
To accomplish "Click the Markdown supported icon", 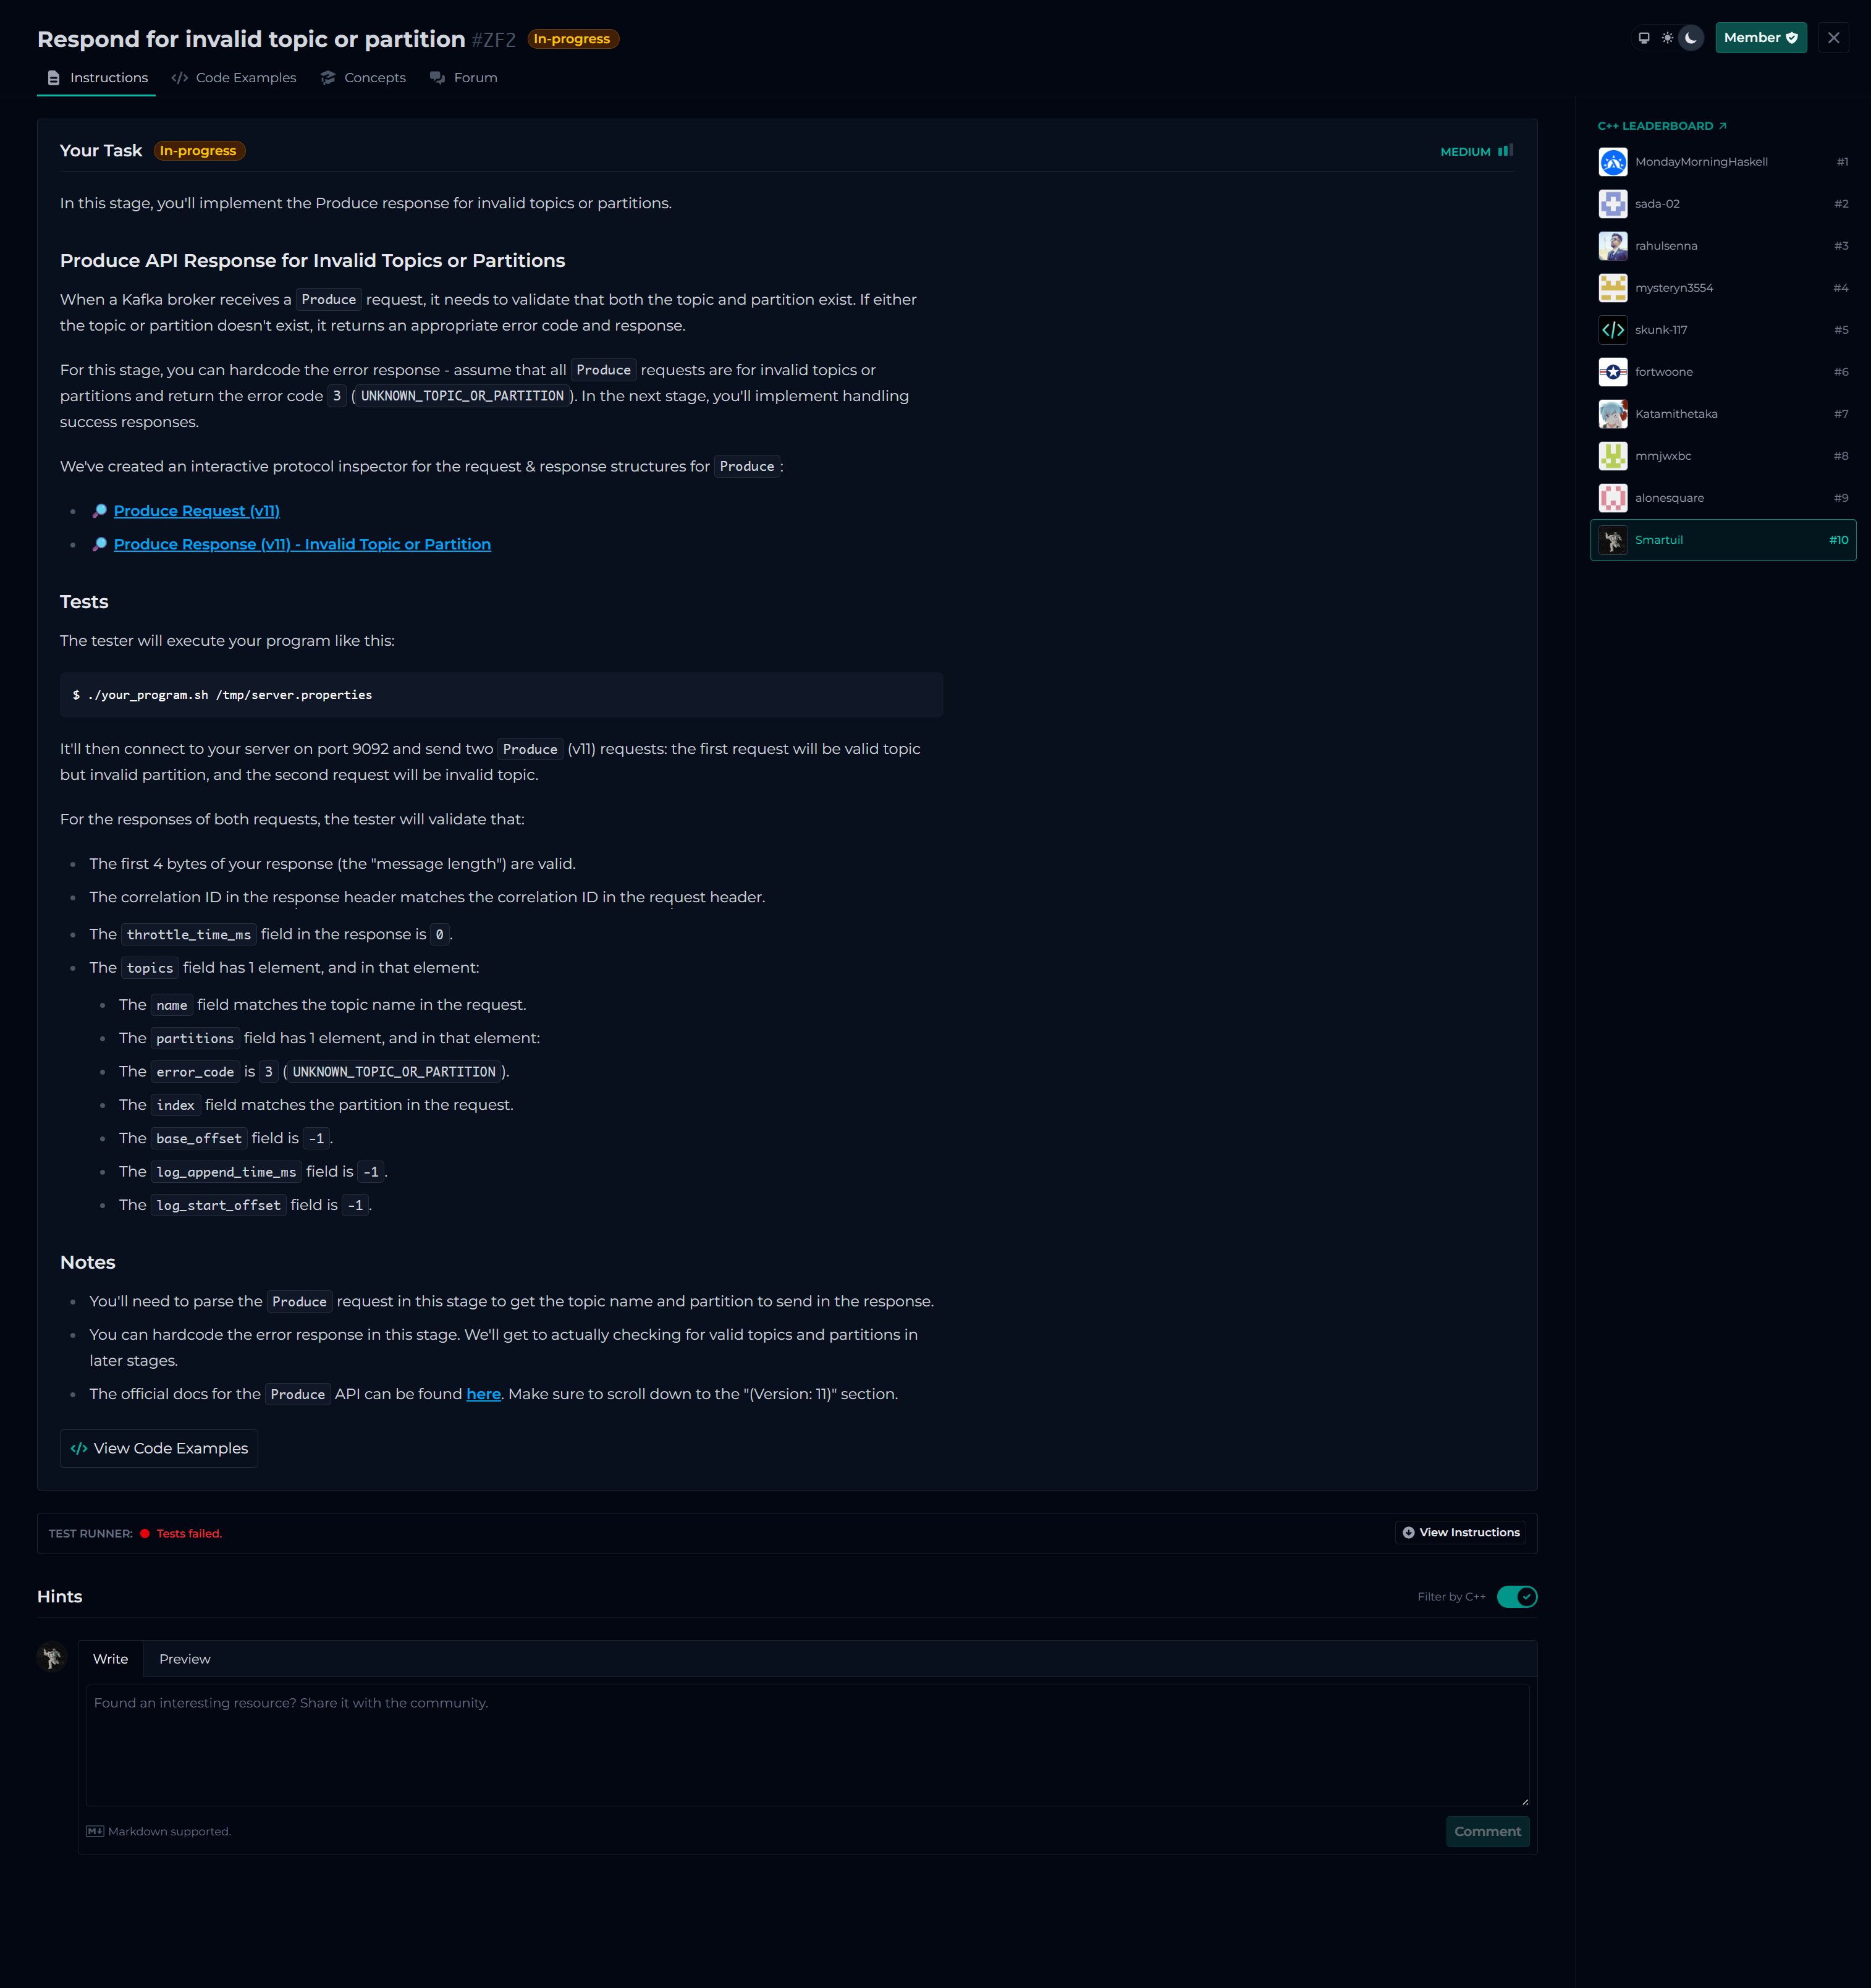I will (95, 1832).
